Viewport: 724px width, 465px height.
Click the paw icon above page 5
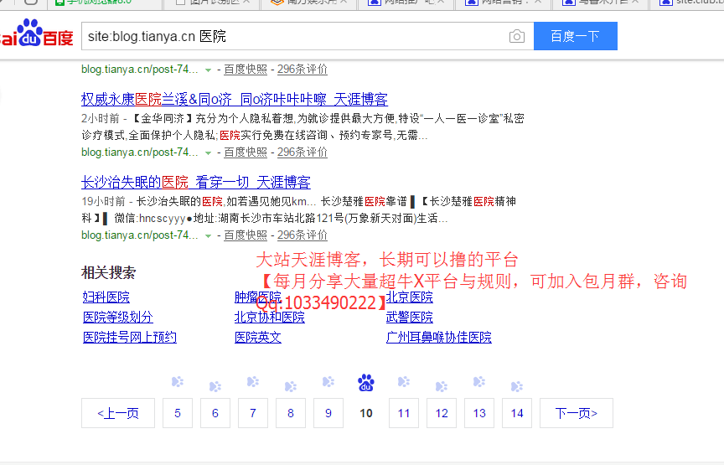tap(178, 382)
